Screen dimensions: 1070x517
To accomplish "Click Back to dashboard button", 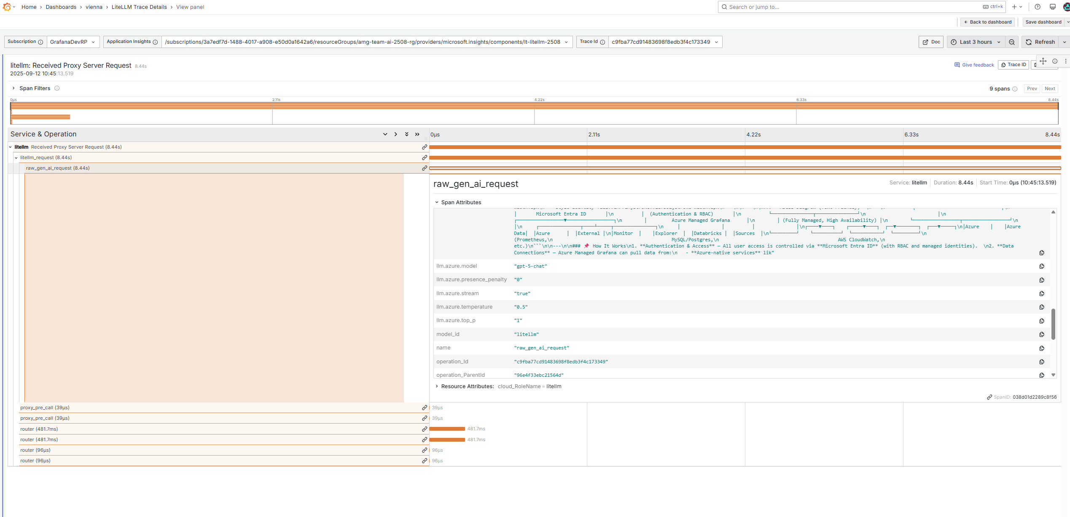I will (x=987, y=22).
